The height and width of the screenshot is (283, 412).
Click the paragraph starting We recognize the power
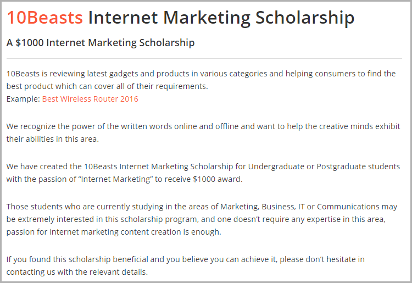pos(203,132)
